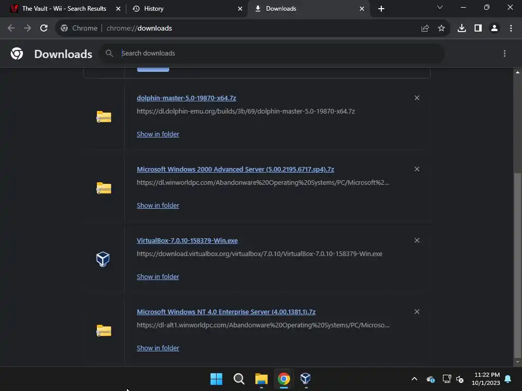This screenshot has height=391, width=522.
Task: Click the scrollbar up arrow
Action: [517, 72]
